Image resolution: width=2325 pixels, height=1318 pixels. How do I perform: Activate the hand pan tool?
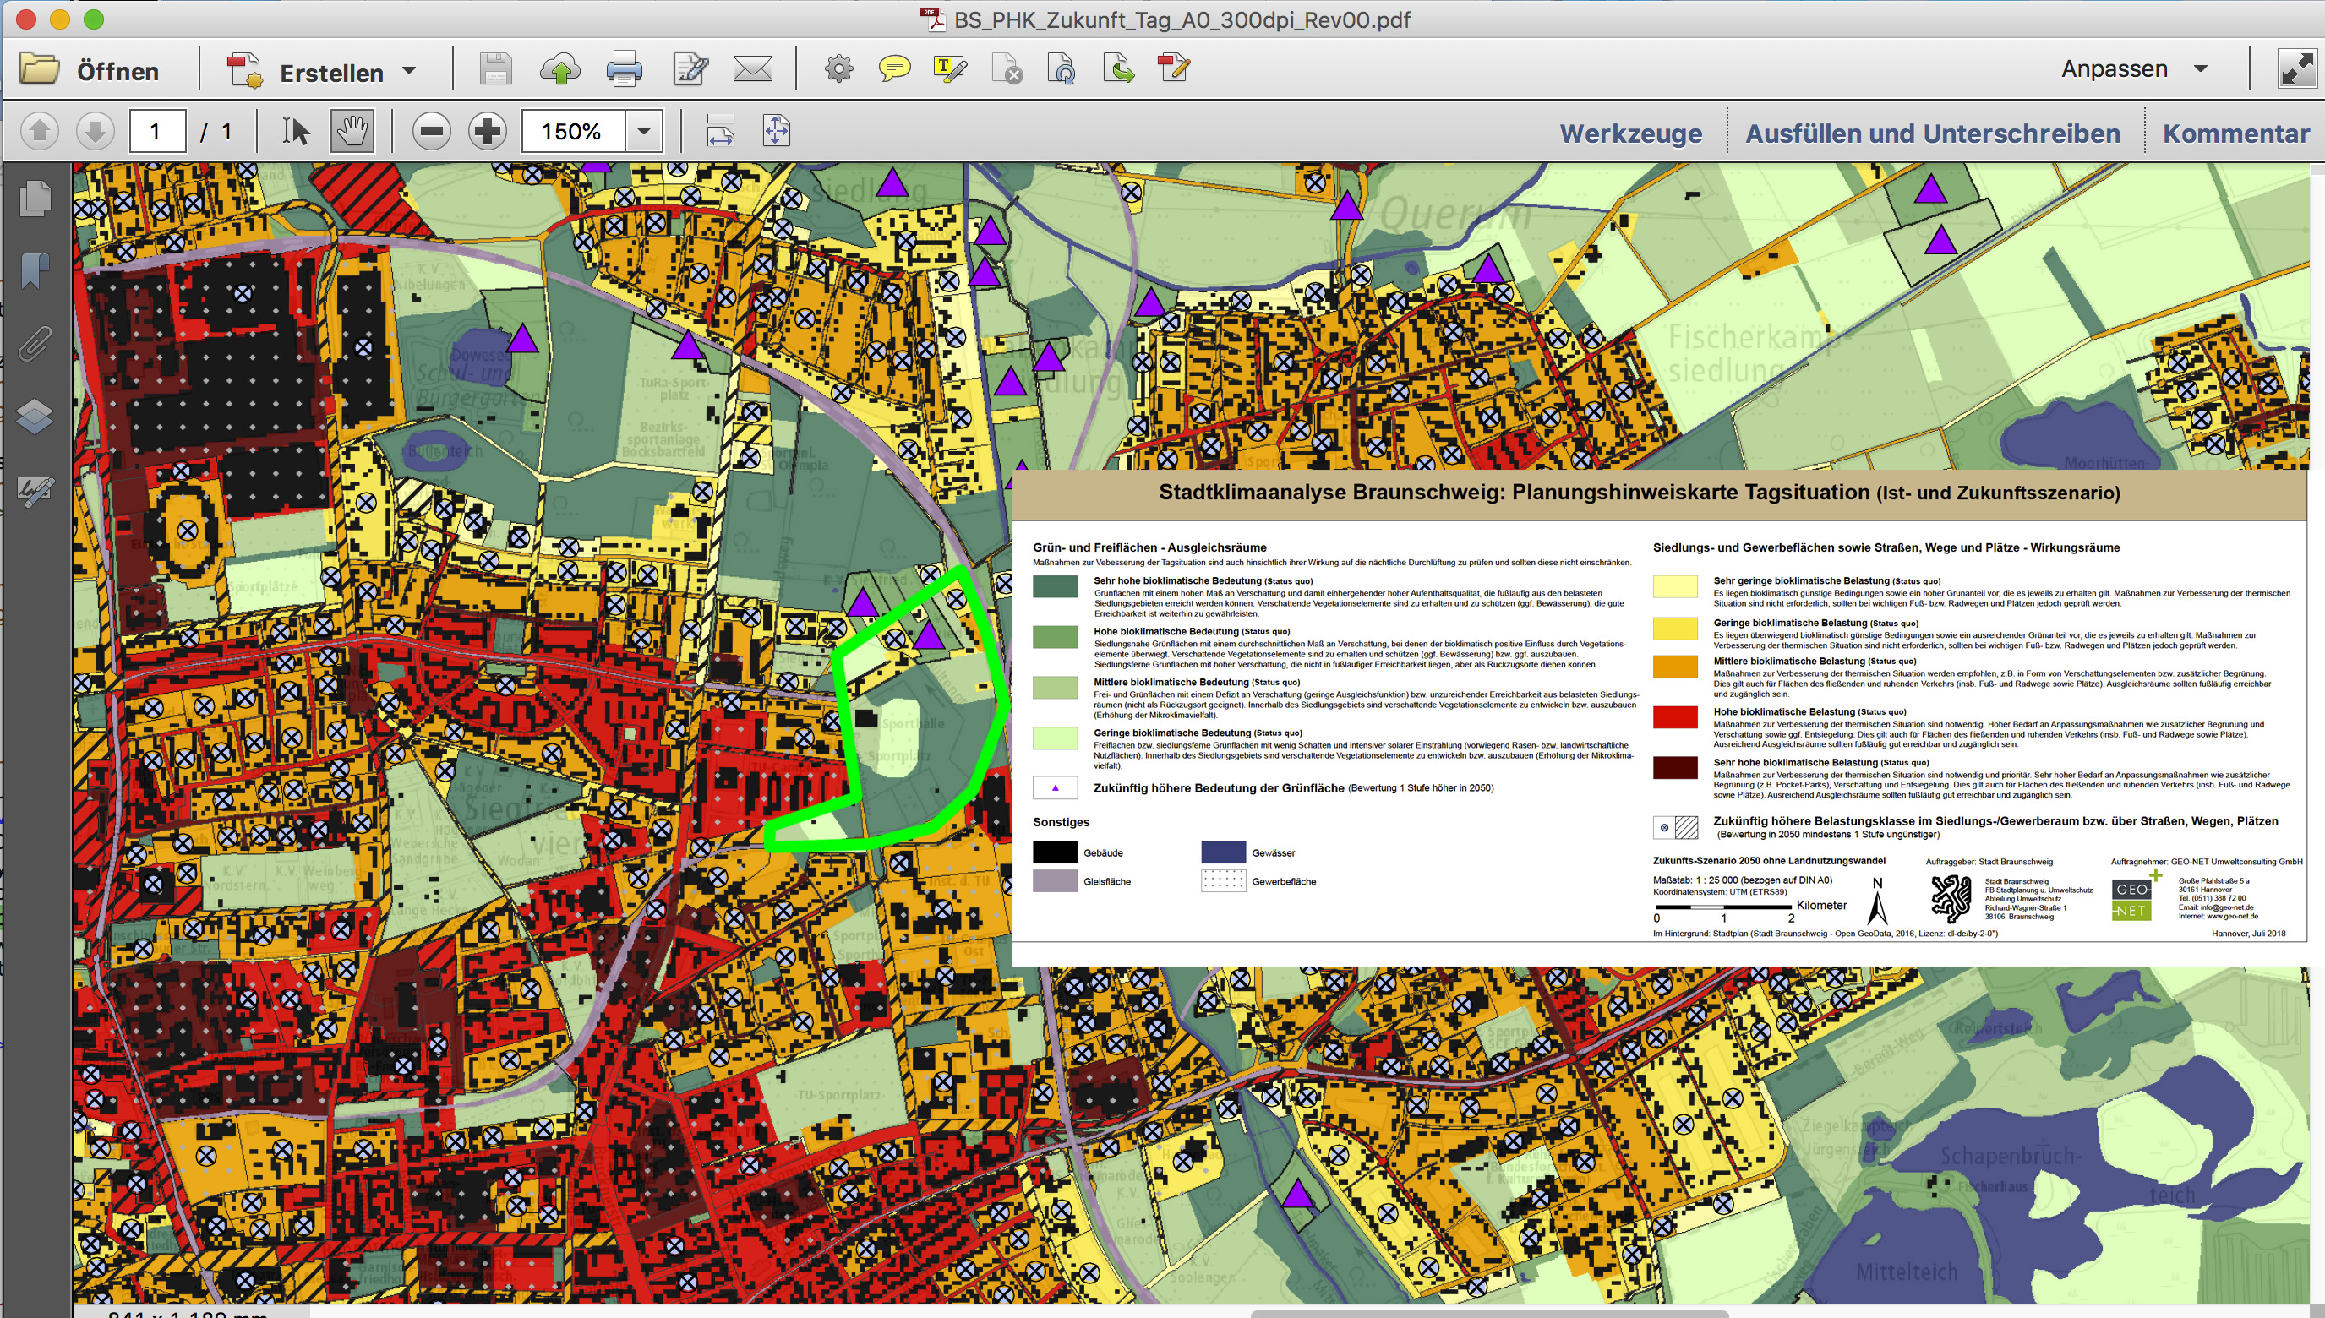point(352,132)
